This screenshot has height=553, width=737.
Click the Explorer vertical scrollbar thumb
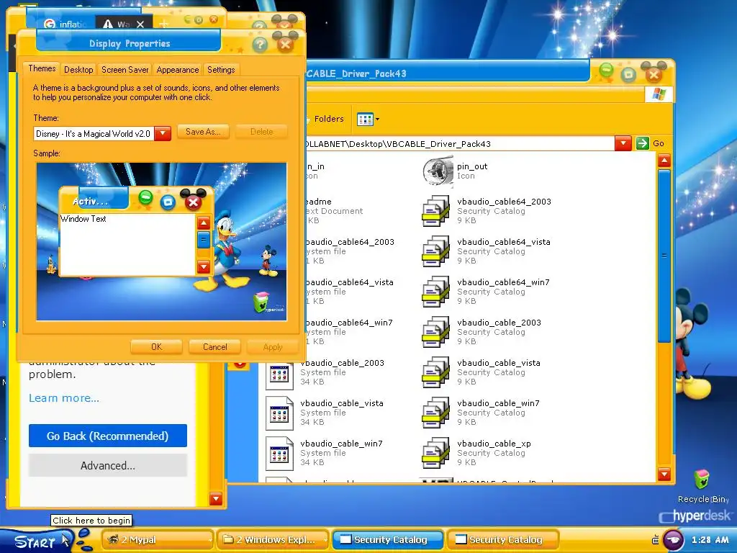pyautogui.click(x=664, y=256)
